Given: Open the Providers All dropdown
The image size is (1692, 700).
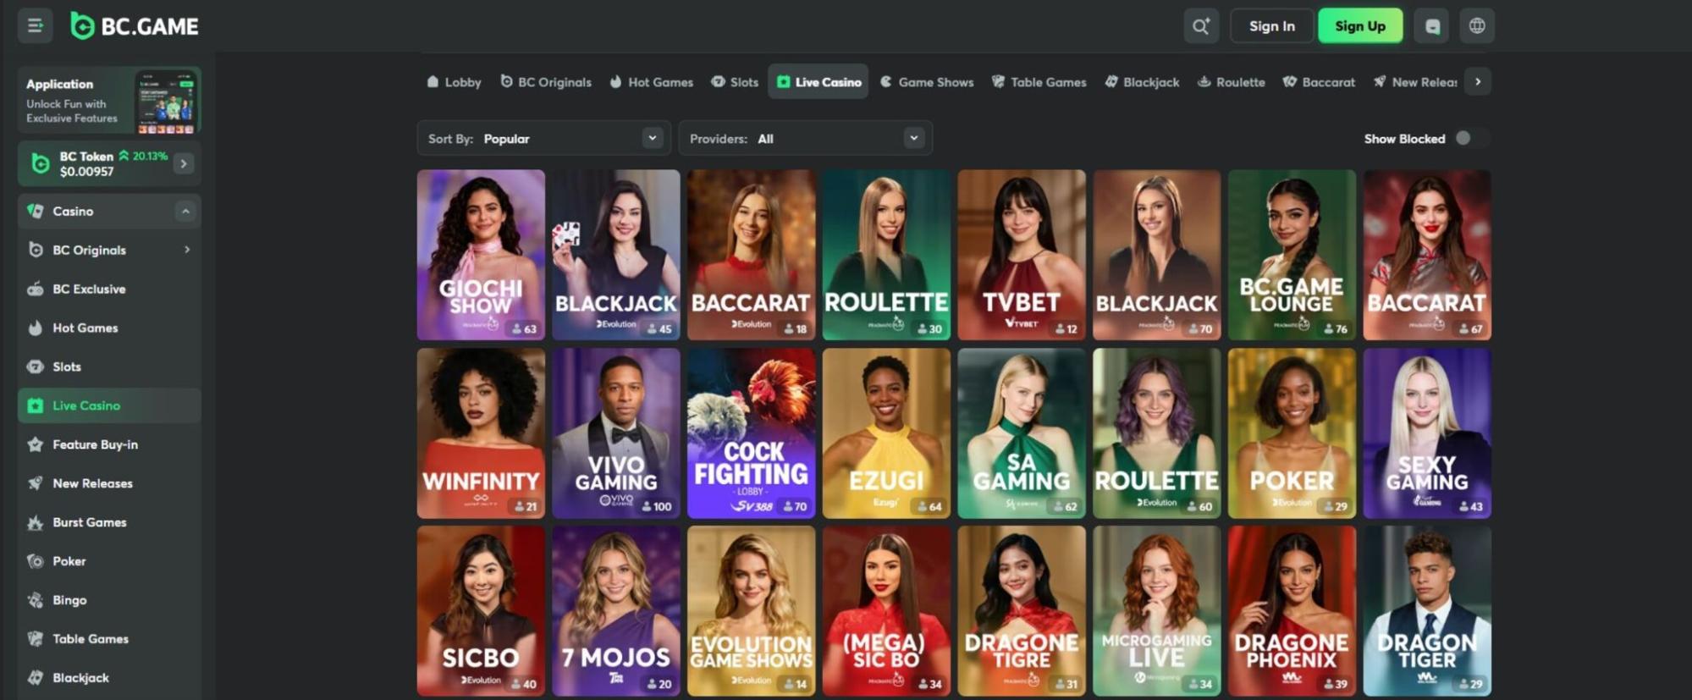Looking at the screenshot, I should tap(806, 138).
